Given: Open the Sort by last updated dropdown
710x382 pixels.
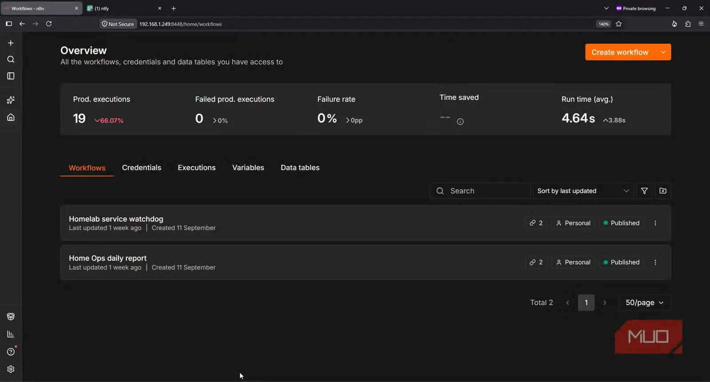Looking at the screenshot, I should pyautogui.click(x=583, y=191).
